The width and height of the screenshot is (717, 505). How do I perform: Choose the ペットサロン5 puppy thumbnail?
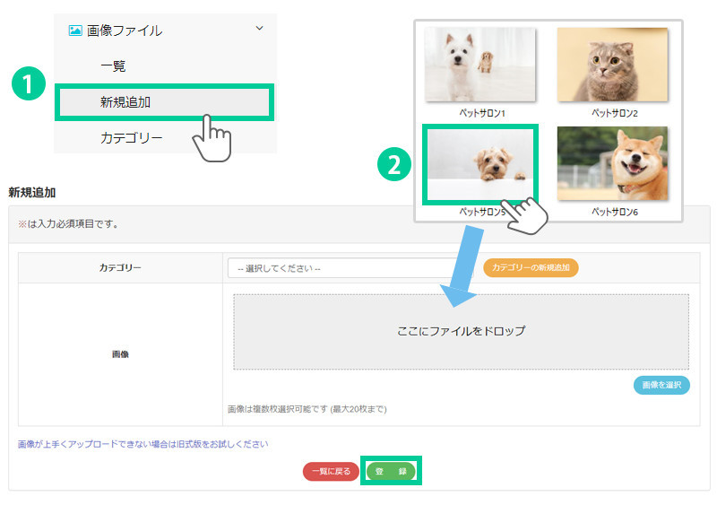[479, 164]
